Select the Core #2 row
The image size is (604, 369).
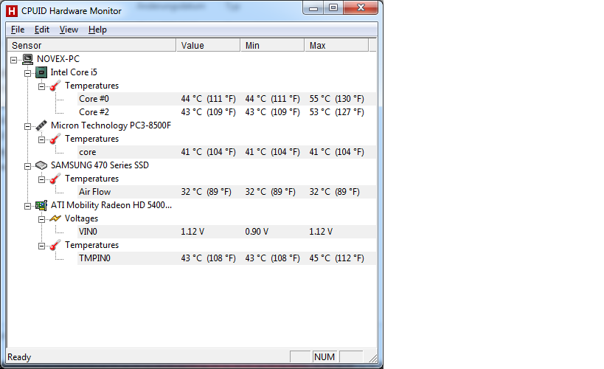(227, 112)
